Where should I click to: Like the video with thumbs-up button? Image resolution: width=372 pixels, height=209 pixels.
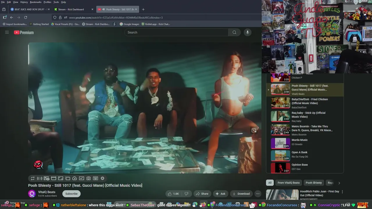[173, 194]
